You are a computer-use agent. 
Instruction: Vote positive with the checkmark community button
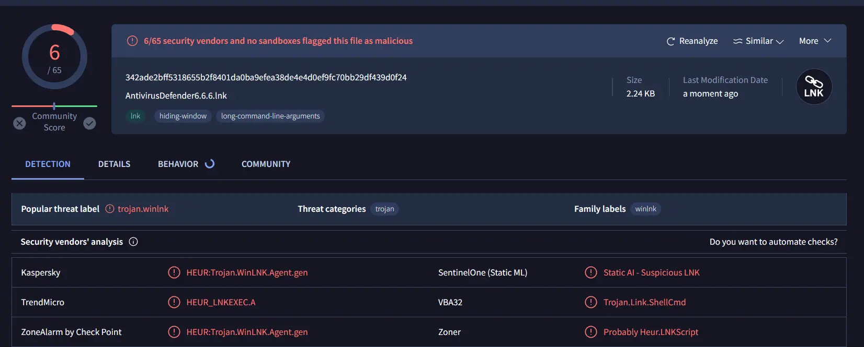pyautogui.click(x=89, y=123)
